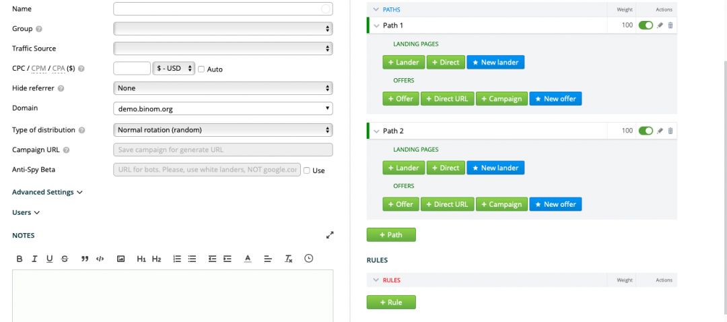Enable the Auto checkbox for cost
727x322 pixels.
[x=201, y=69]
